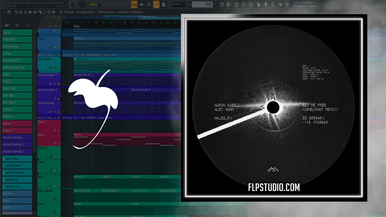386x217 pixels.
Task: Toggle typing keyboard to piano button
Action: click(134, 4)
